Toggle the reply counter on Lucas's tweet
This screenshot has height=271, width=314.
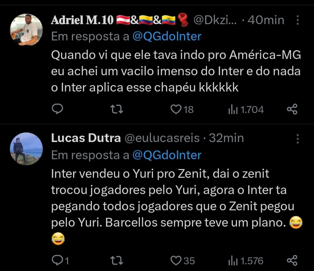[x=58, y=261]
